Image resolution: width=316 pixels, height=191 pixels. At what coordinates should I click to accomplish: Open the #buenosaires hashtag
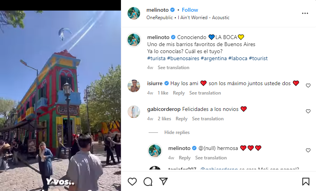pyautogui.click(x=183, y=59)
